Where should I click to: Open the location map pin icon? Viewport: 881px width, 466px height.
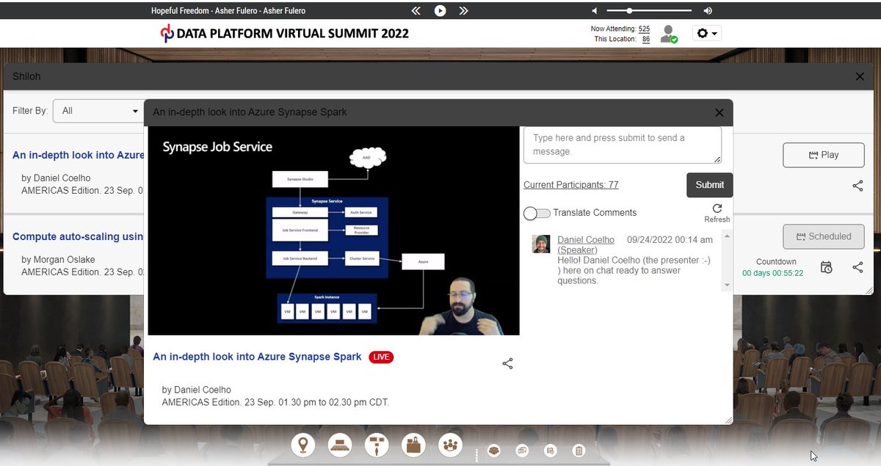coord(302,445)
